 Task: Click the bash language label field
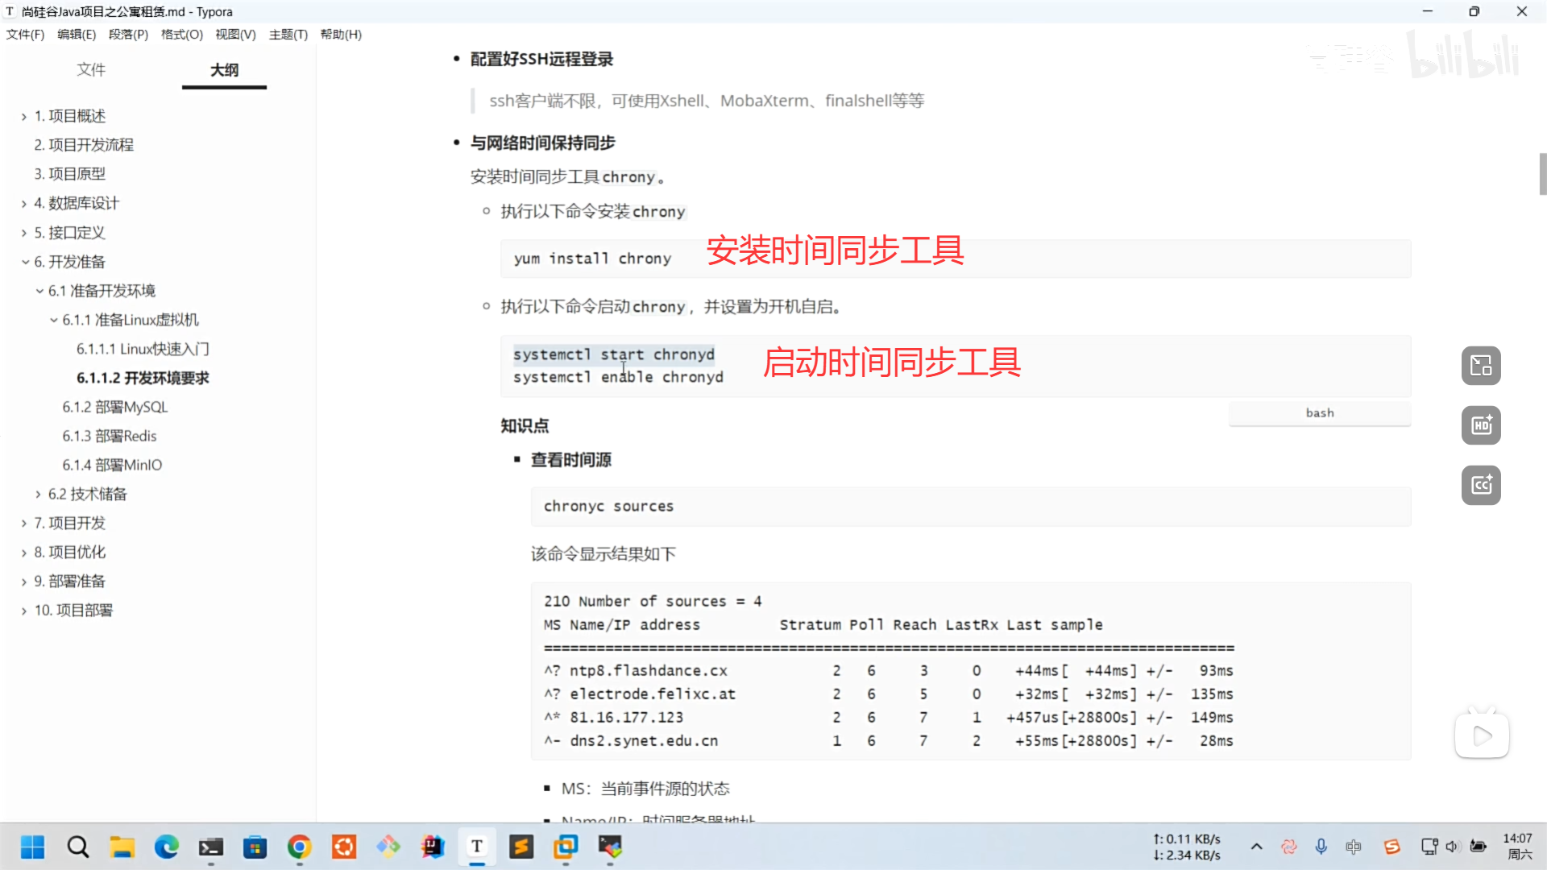(1319, 413)
